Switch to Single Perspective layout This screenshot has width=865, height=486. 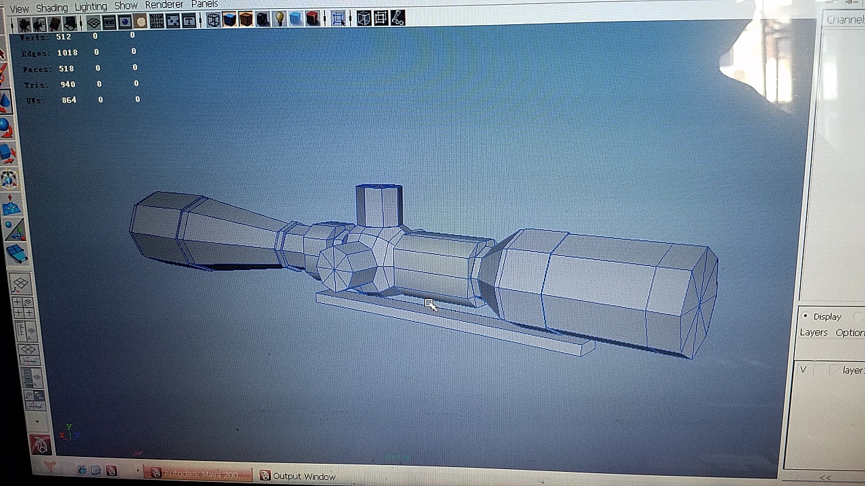pos(20,283)
